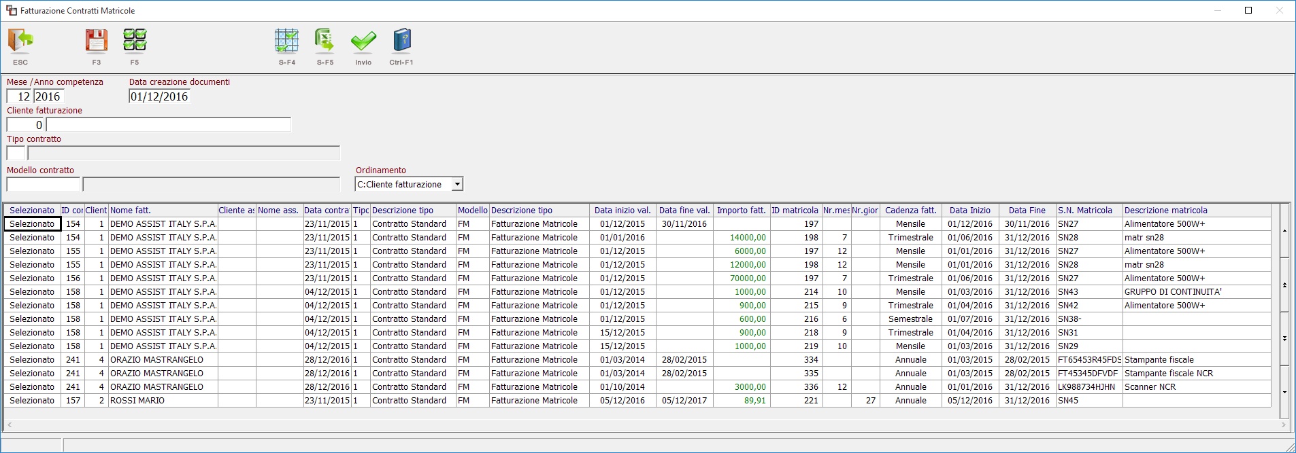Open the Ordinamento dropdown arrow
The height and width of the screenshot is (453, 1296).
point(458,184)
